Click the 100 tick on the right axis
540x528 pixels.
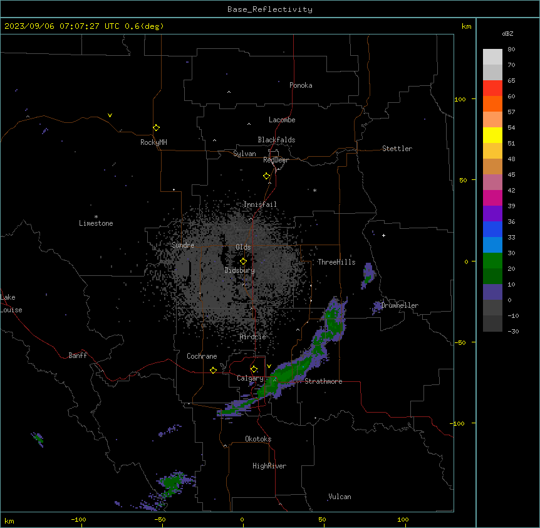coord(460,99)
